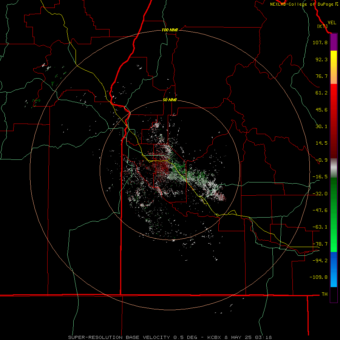The image size is (340, 340).
Task: Select the -63.1 scale value
Action: (x=320, y=227)
